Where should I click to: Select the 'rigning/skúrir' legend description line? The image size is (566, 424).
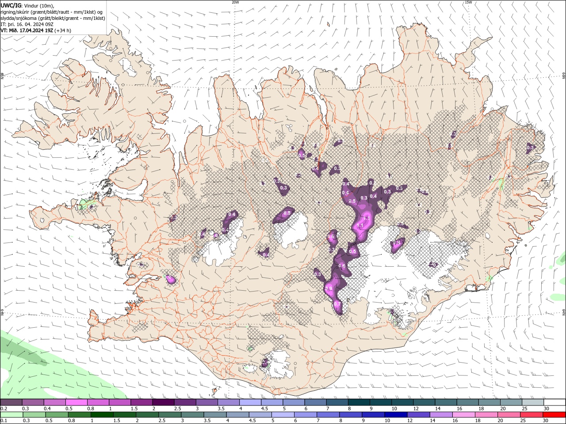click(52, 12)
